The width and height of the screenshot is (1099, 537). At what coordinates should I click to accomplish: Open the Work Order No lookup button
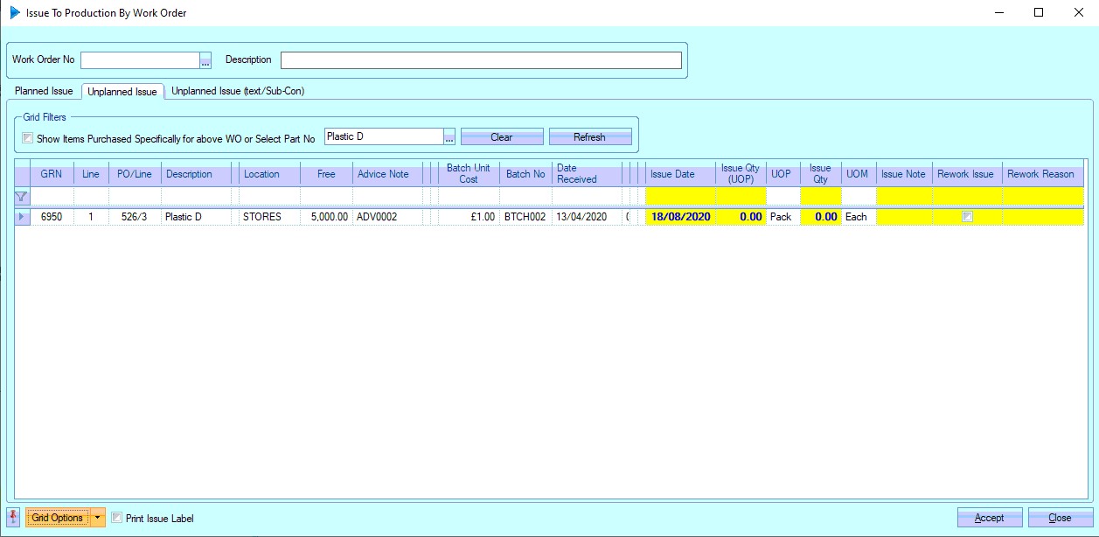pyautogui.click(x=205, y=60)
